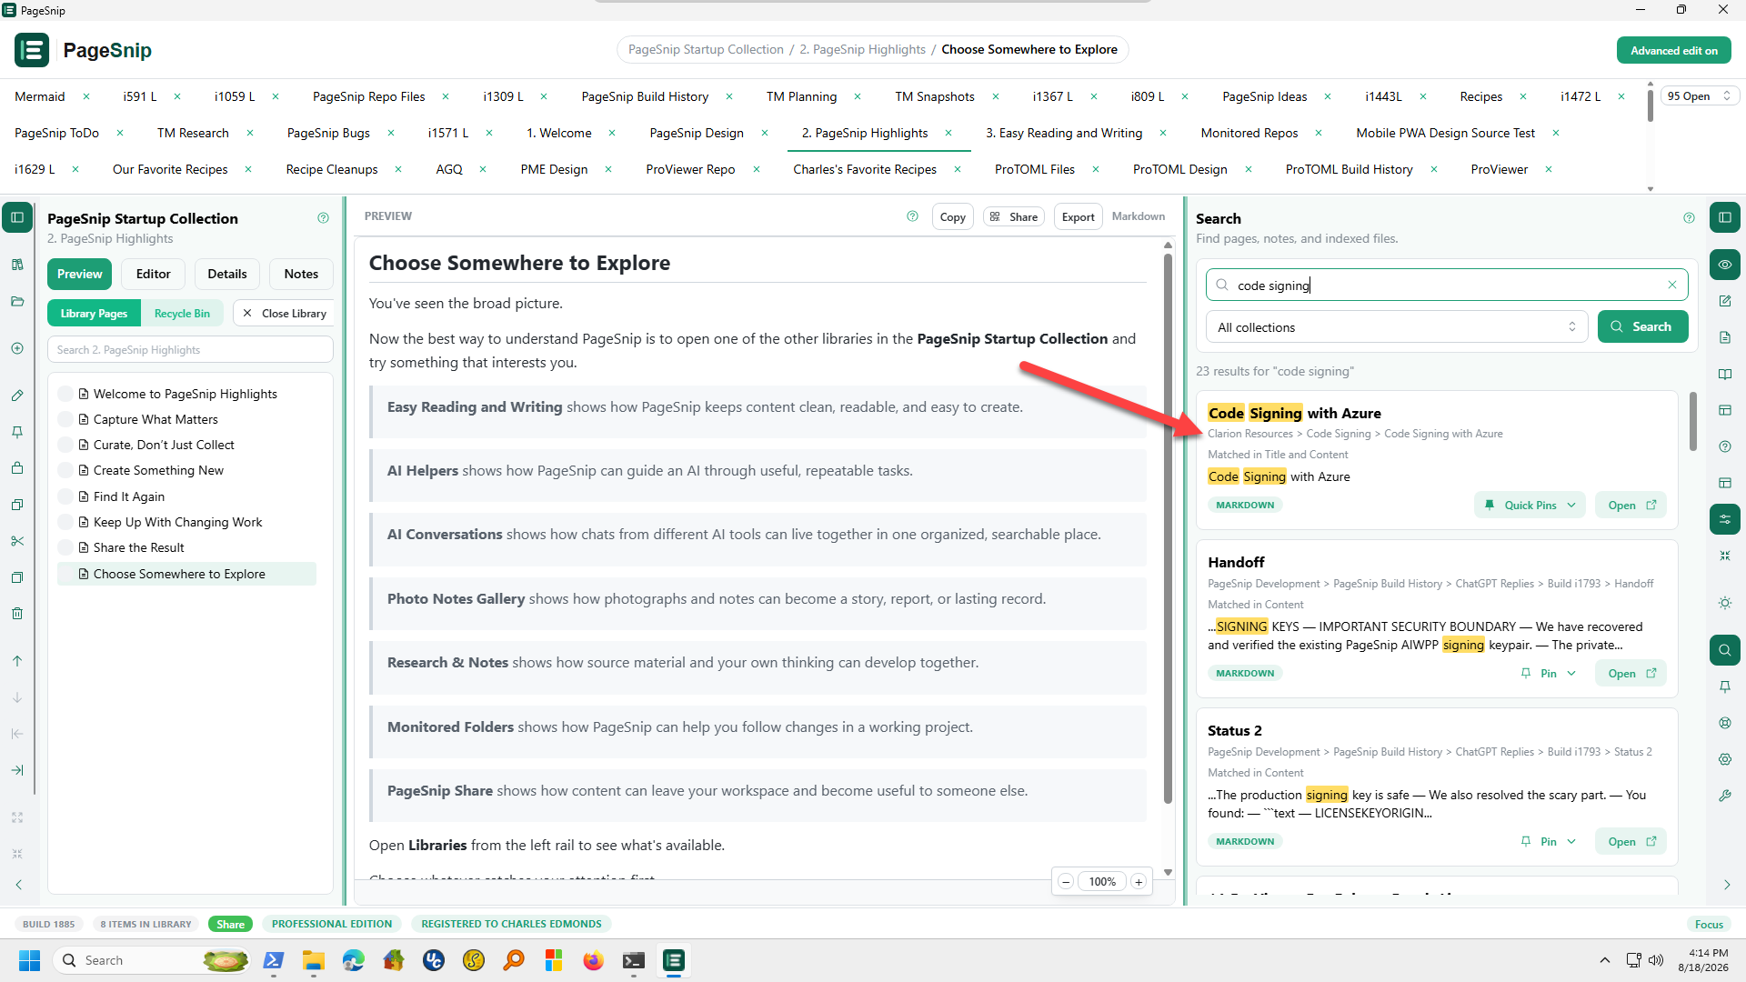This screenshot has width=1746, height=982.
Task: Open the Windows Start menu
Action: click(29, 960)
